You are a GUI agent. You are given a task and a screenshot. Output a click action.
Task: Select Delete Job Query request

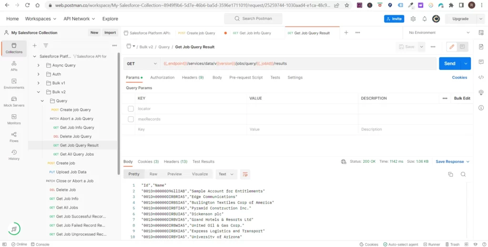click(x=76, y=137)
